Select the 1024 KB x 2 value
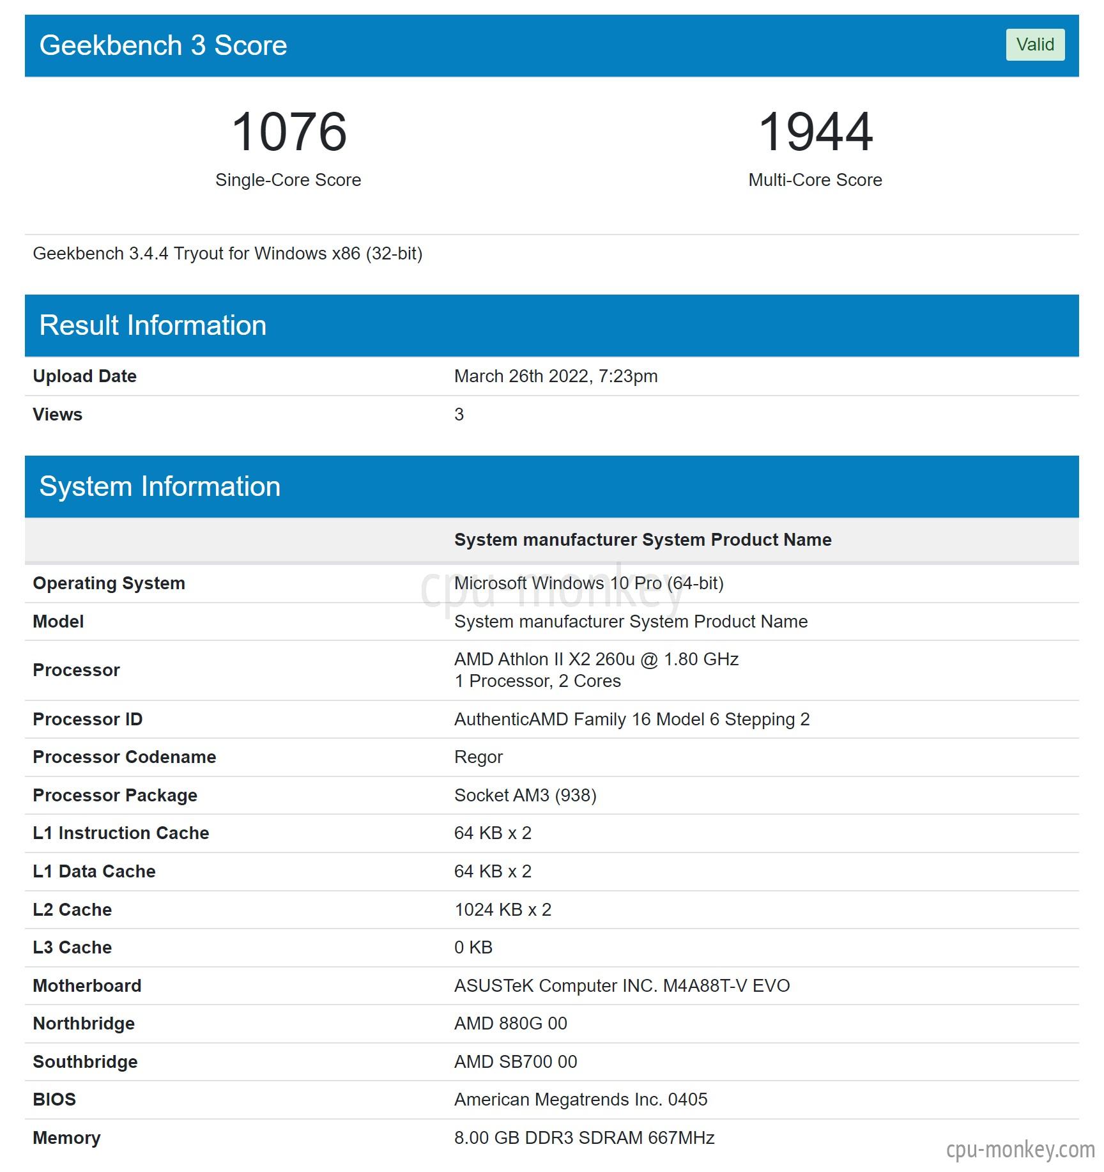1104x1172 pixels. pyautogui.click(x=503, y=909)
